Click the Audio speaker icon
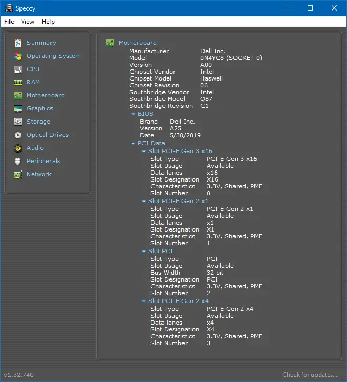Screen dimensions: 347x382 click(18, 148)
